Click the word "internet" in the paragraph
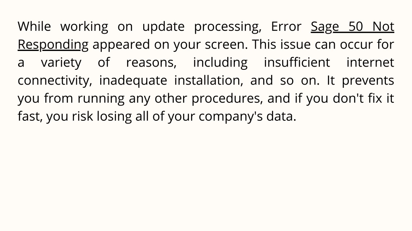412x231 pixels. coord(370,62)
